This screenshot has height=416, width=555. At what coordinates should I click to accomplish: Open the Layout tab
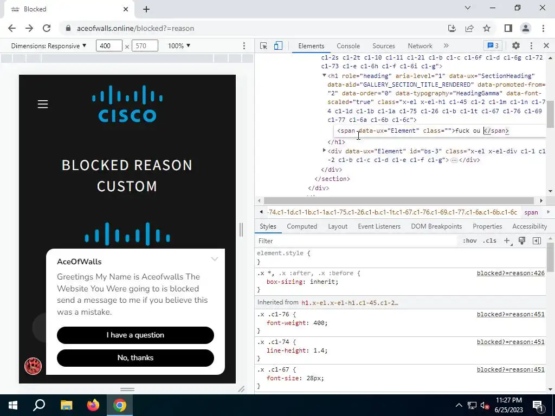pyautogui.click(x=337, y=226)
